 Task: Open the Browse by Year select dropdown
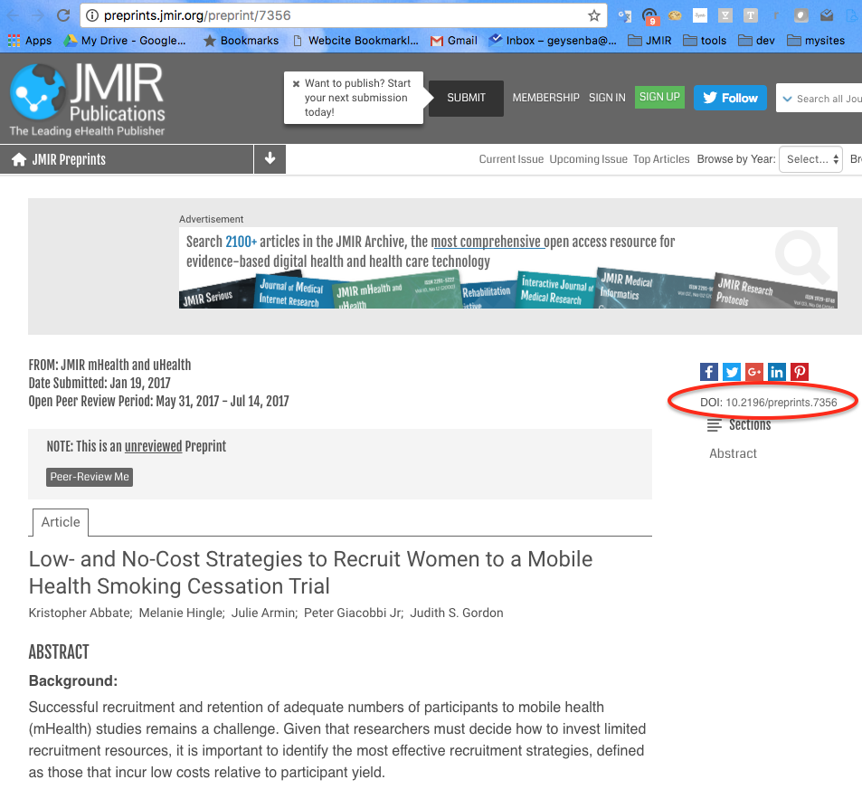[810, 159]
